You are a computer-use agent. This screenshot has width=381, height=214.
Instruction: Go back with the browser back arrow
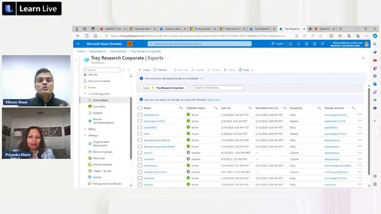pyautogui.click(x=78, y=36)
